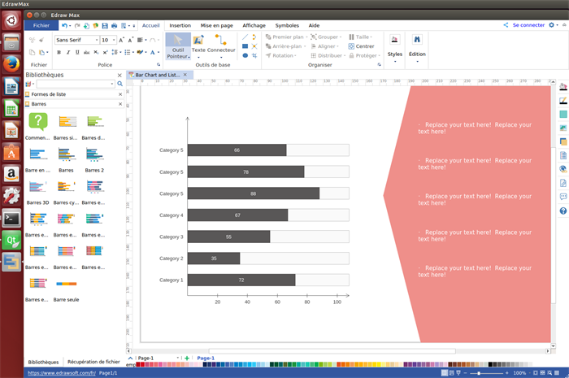The height and width of the screenshot is (378, 569).
Task: Expand the font color A dropdown arrow
Action: click(159, 53)
